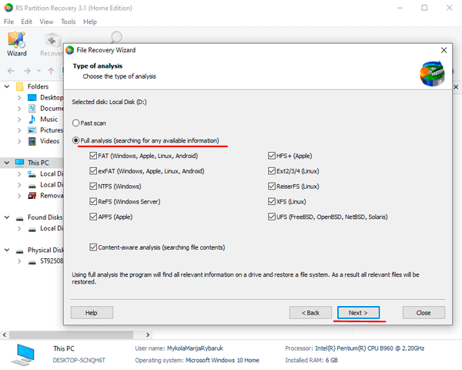Screen dimensions: 462x370
Task: Select the Pictures icon in tree
Action: [32, 130]
